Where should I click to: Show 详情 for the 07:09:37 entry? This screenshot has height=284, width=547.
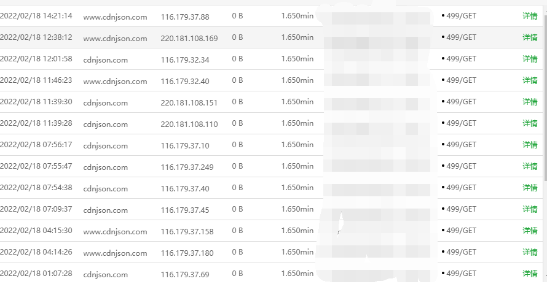tap(530, 210)
